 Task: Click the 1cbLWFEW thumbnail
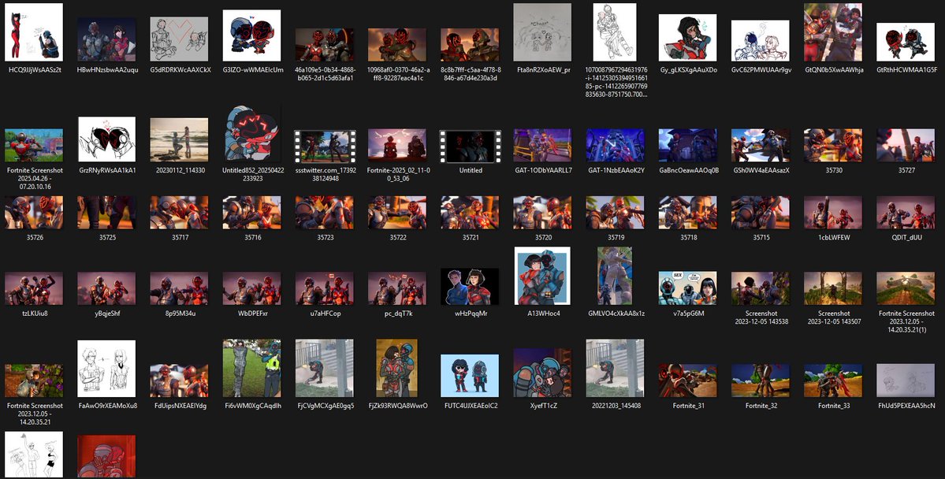(833, 212)
